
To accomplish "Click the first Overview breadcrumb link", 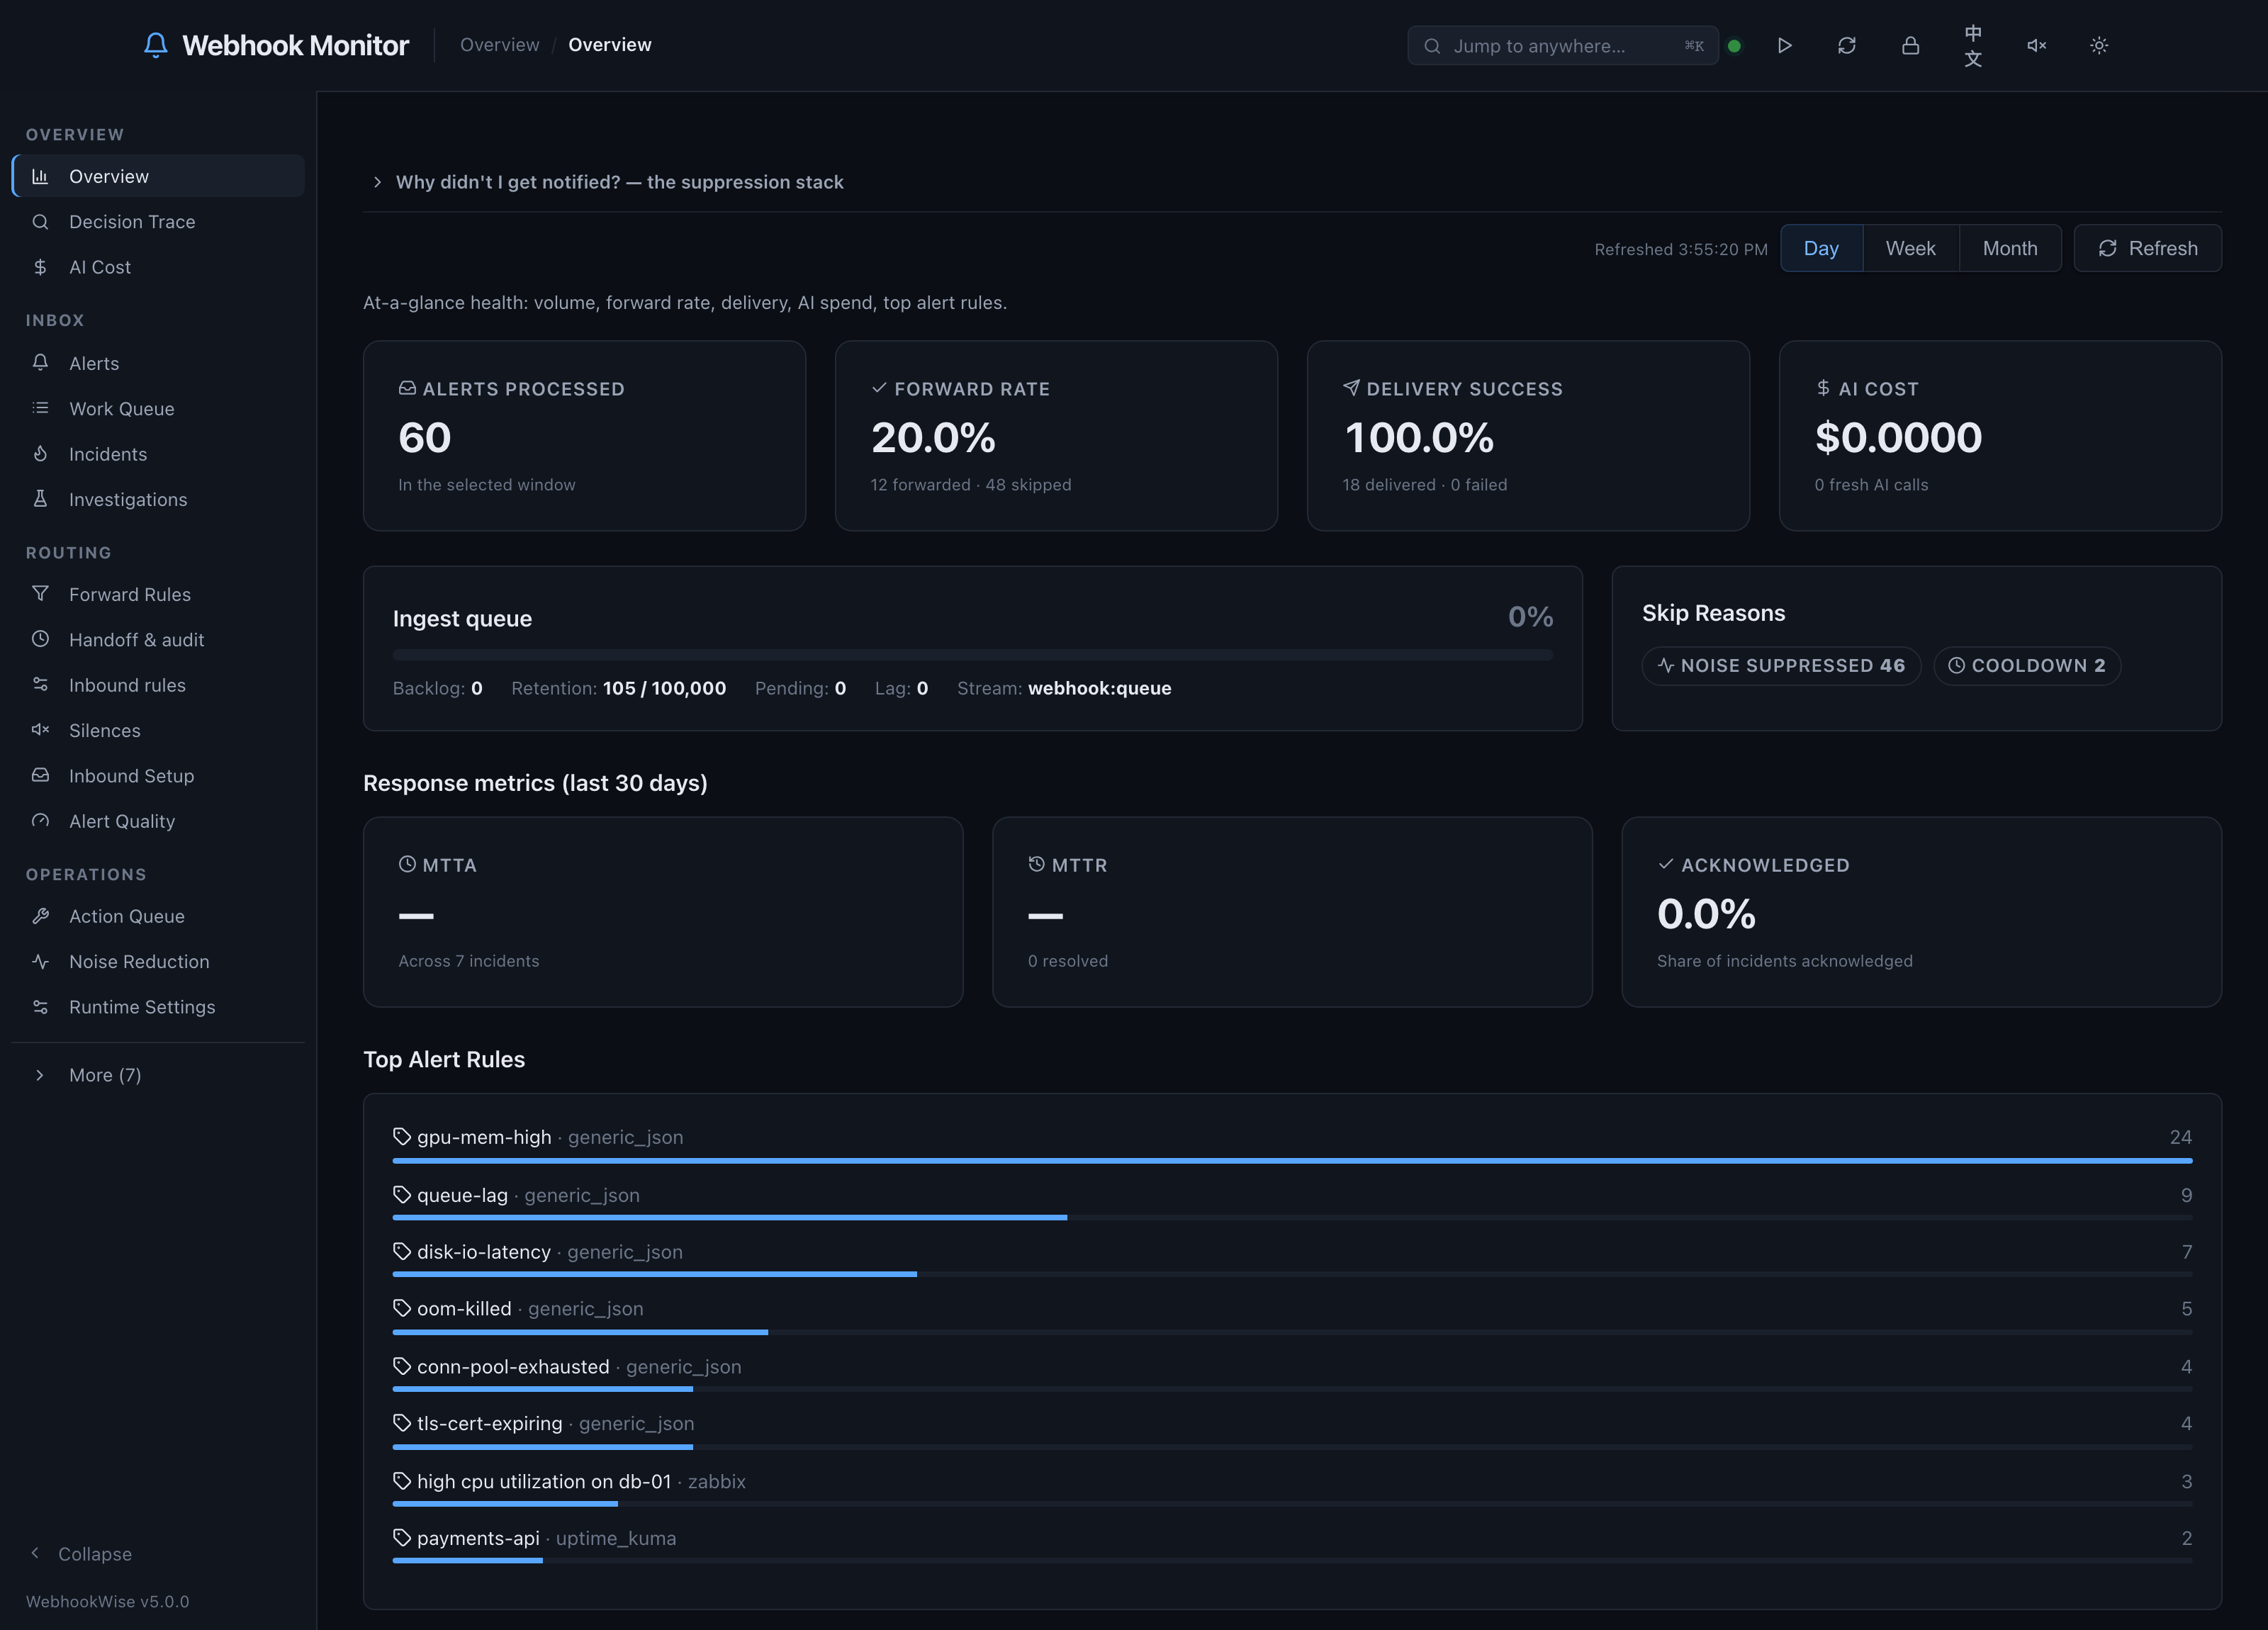I will [x=499, y=45].
